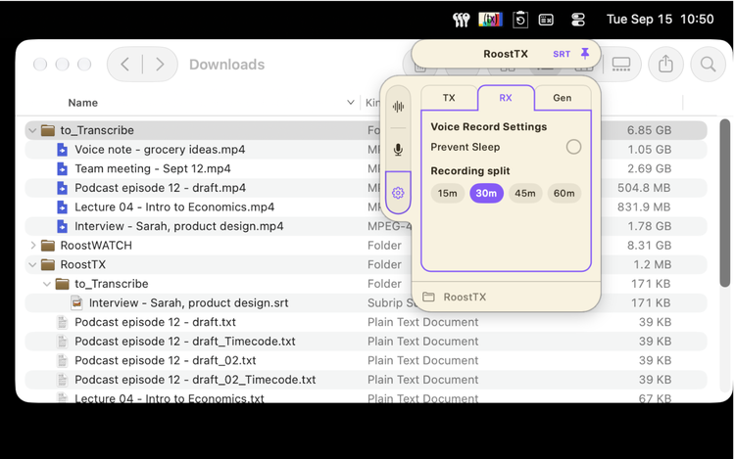Select Podcast episode 12 - draft_Timecode.txt
The width and height of the screenshot is (735, 459).
click(184, 342)
